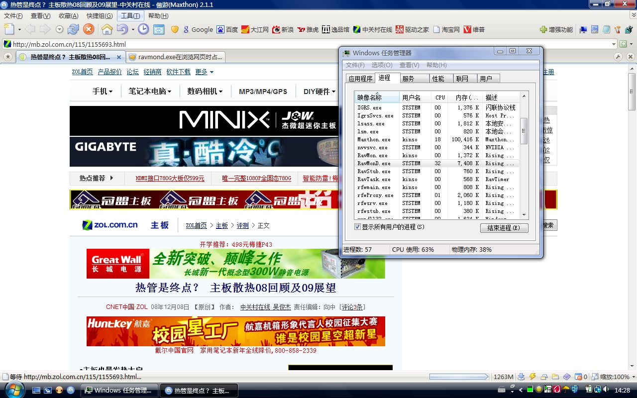This screenshot has width=637, height=398.
Task: Open the 工具(T) menu
Action: coord(131,16)
